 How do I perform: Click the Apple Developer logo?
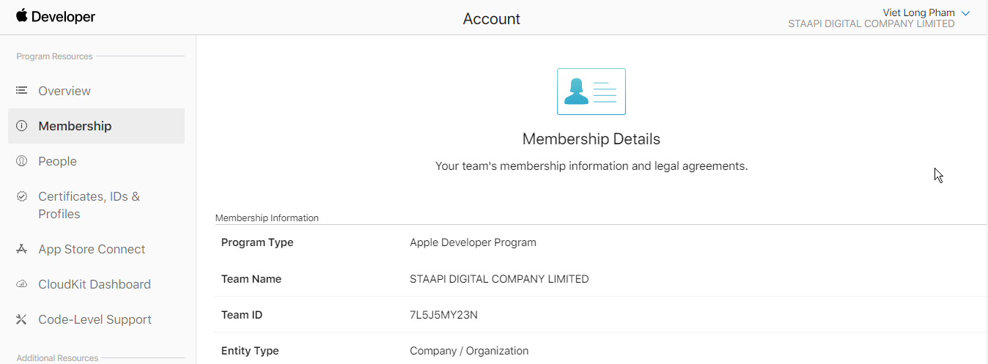click(x=56, y=17)
